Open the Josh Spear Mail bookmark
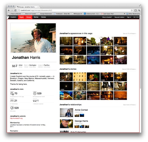This screenshot has width=148, height=142. tap(108, 14)
